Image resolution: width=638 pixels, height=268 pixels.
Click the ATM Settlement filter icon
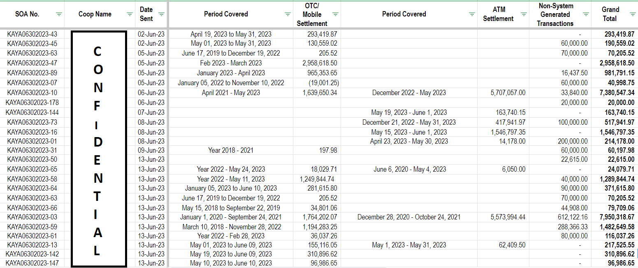click(x=524, y=14)
